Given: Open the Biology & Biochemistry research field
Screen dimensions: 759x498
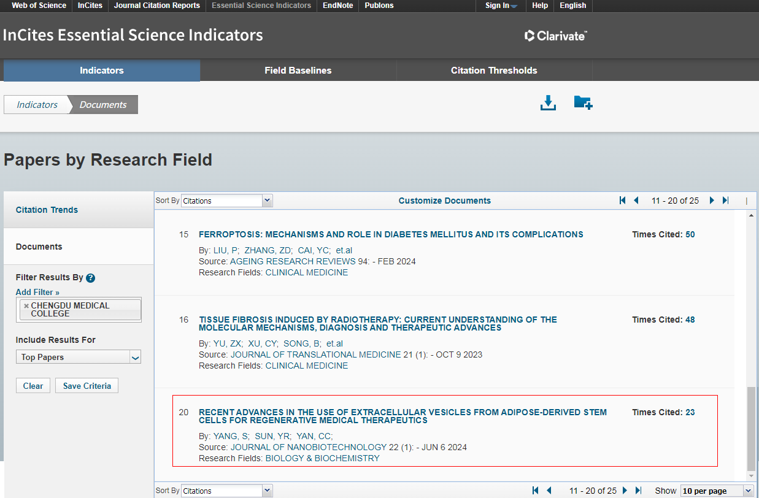Looking at the screenshot, I should tap(322, 458).
